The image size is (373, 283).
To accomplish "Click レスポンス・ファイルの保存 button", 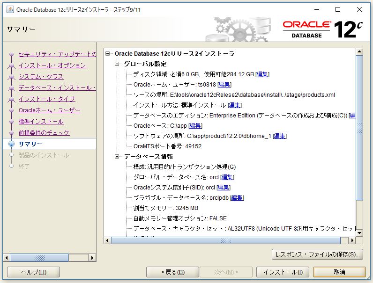I will tap(317, 254).
